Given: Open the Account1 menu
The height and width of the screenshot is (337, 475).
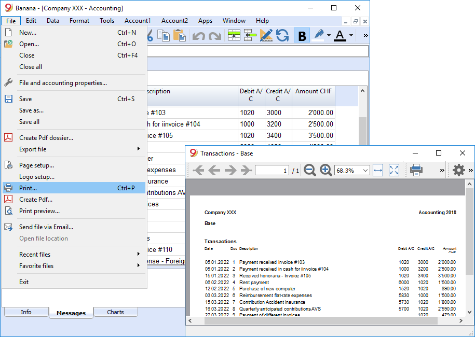Looking at the screenshot, I should pos(138,21).
